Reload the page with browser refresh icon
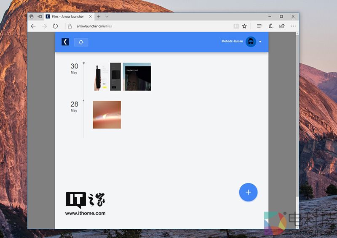337x238 pixels. [55, 26]
